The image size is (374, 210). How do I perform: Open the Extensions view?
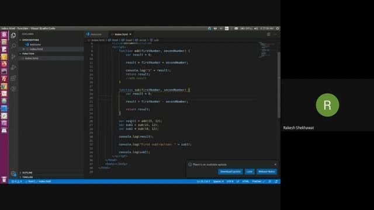click(x=13, y=78)
